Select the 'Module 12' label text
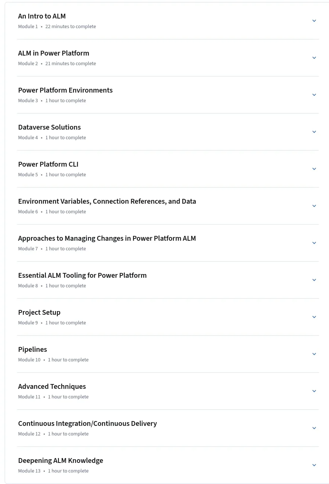Screen dimensions: 329x484 [29, 434]
